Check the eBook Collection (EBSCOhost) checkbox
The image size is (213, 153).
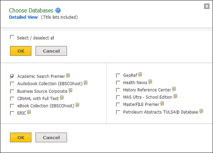(12, 106)
